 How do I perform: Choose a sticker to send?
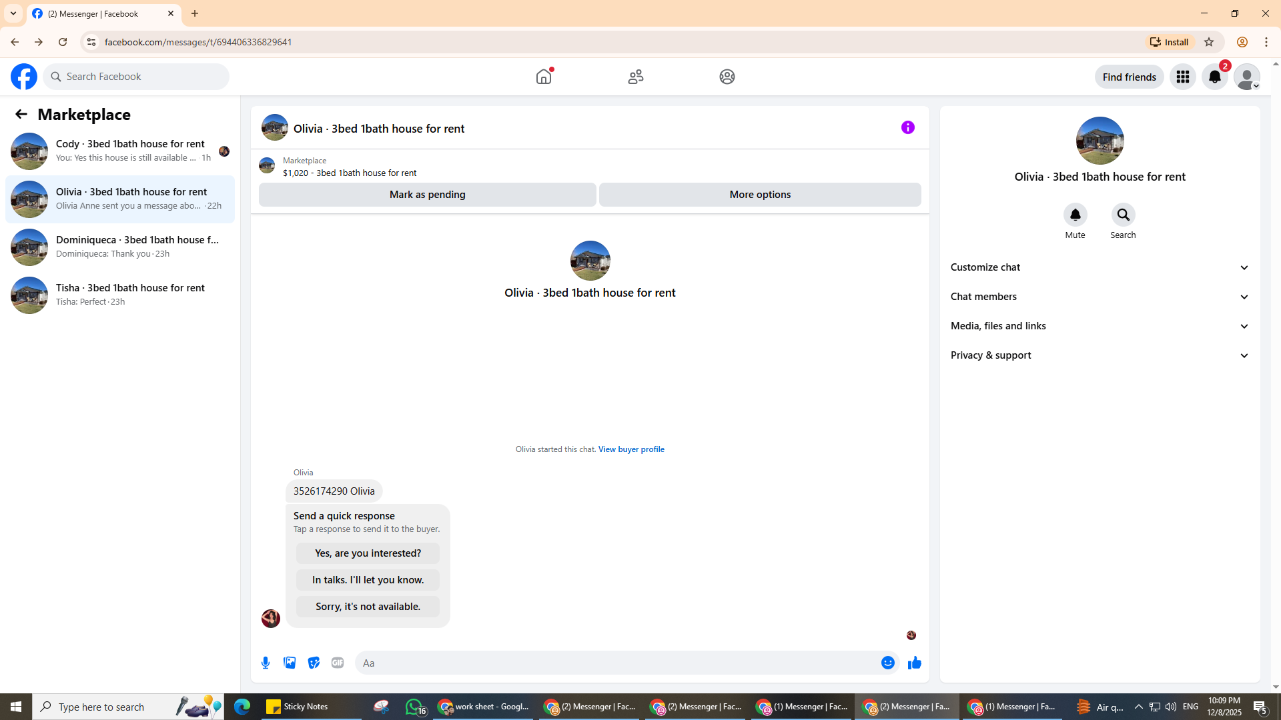click(314, 663)
